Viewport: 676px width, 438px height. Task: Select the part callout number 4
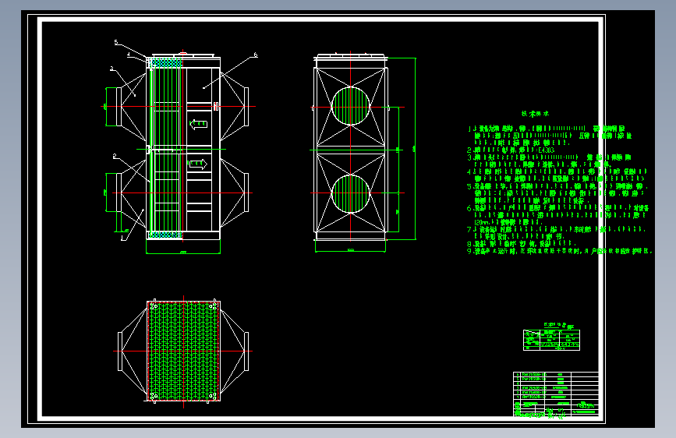coord(129,55)
